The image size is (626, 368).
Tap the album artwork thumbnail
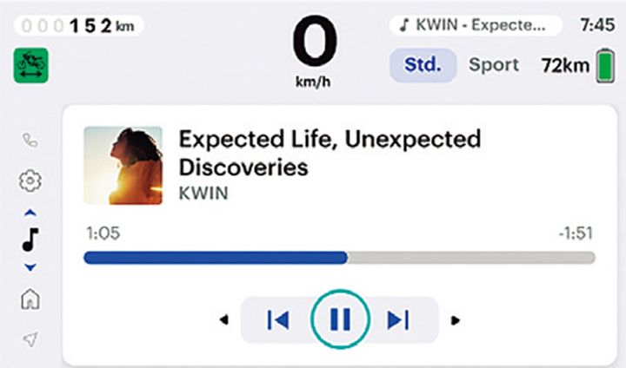pos(123,166)
